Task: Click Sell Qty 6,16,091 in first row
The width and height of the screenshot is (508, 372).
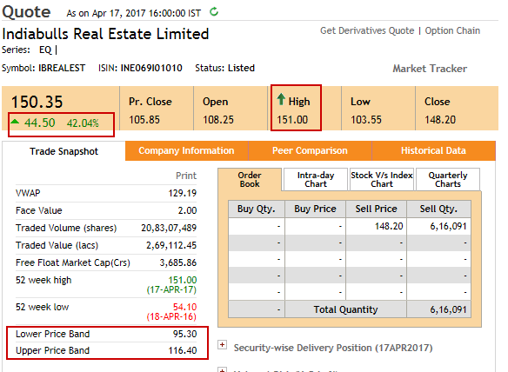Action: (x=448, y=226)
